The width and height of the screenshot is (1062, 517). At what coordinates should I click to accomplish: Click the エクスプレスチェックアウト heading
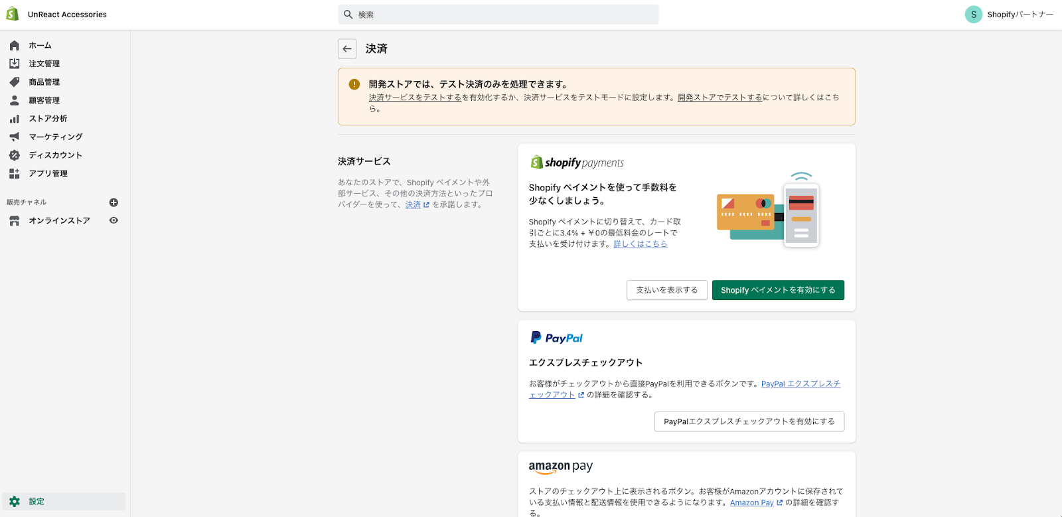pyautogui.click(x=585, y=362)
